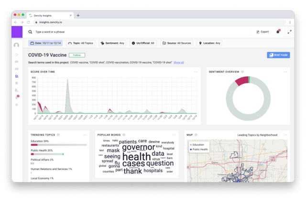Open the bookmark icon in sidebar

click(17, 83)
